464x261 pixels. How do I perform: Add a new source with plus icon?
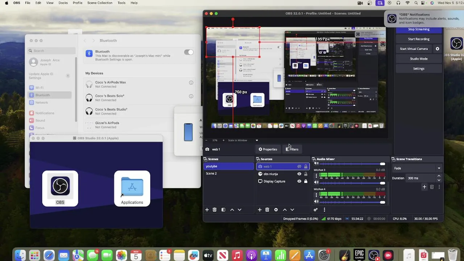tap(260, 210)
